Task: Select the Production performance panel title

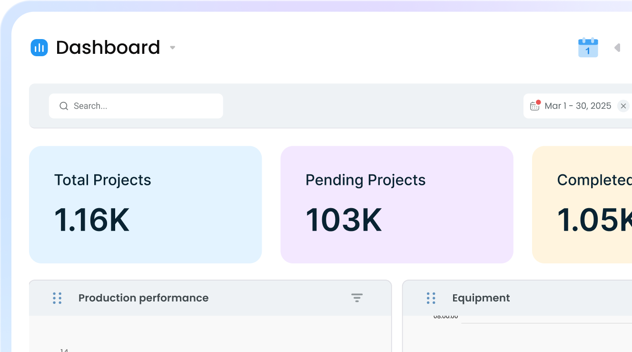Action: pos(144,298)
